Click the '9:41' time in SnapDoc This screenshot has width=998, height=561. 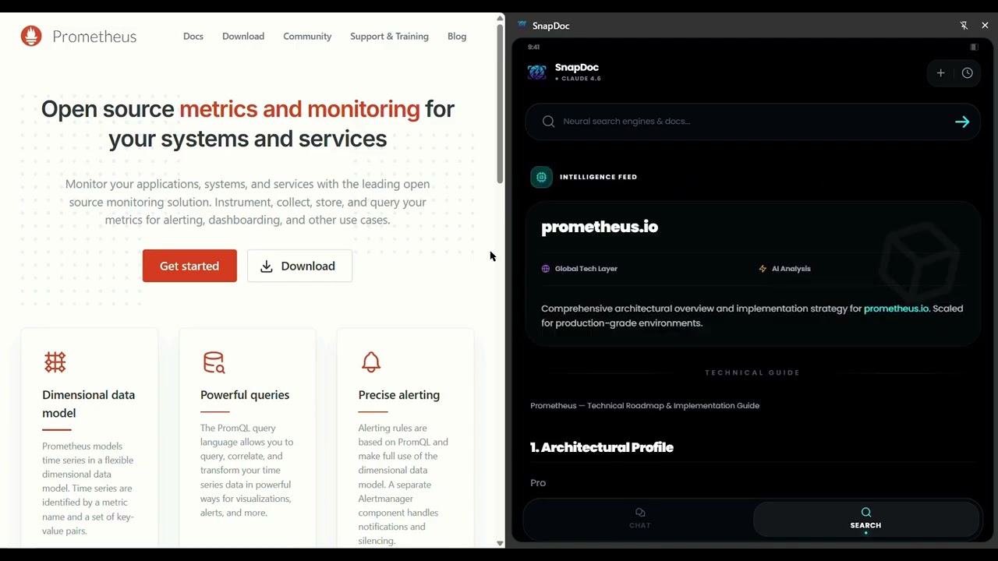[x=534, y=48]
